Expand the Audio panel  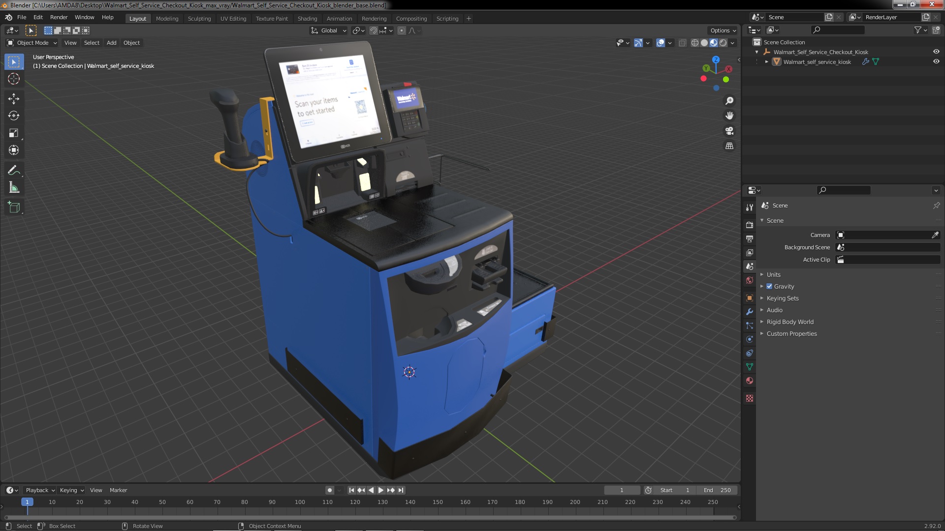(774, 310)
